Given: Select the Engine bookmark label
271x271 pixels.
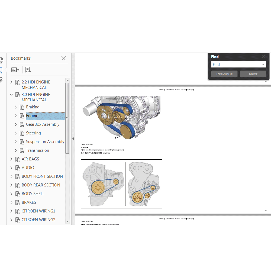Looking at the screenshot, I should tap(46, 116).
